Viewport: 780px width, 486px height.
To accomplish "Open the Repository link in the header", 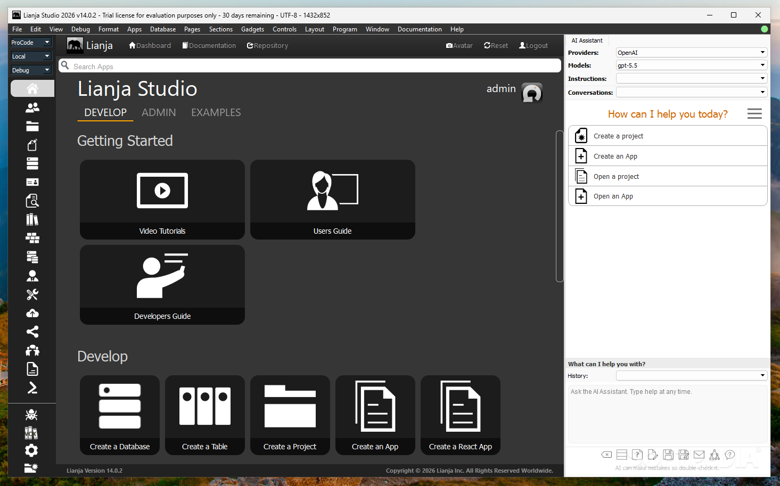I will (267, 46).
